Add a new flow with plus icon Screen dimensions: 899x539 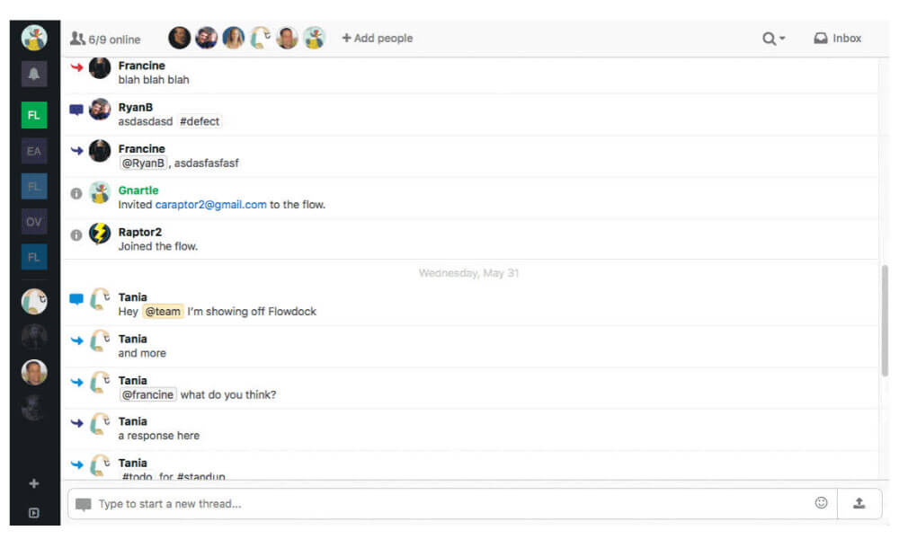pos(34,483)
